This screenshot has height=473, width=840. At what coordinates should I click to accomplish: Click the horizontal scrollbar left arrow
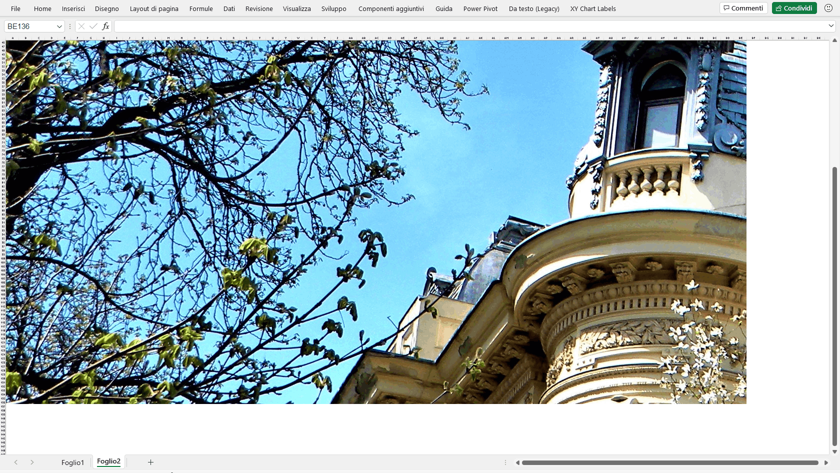517,462
